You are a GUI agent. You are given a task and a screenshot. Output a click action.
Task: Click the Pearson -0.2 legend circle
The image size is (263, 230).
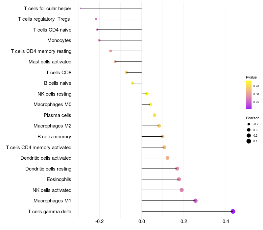tap(249, 124)
